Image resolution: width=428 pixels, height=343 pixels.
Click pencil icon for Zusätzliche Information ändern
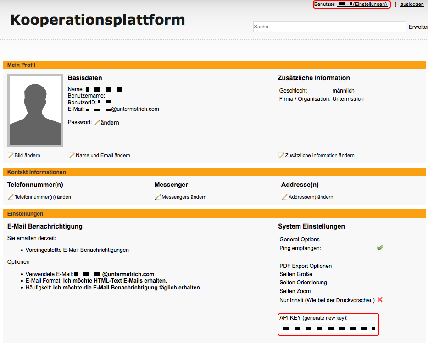[281, 156]
